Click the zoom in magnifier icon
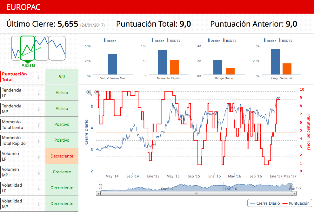Image resolution: width=314 pixels, height=212 pixels. click(89, 93)
